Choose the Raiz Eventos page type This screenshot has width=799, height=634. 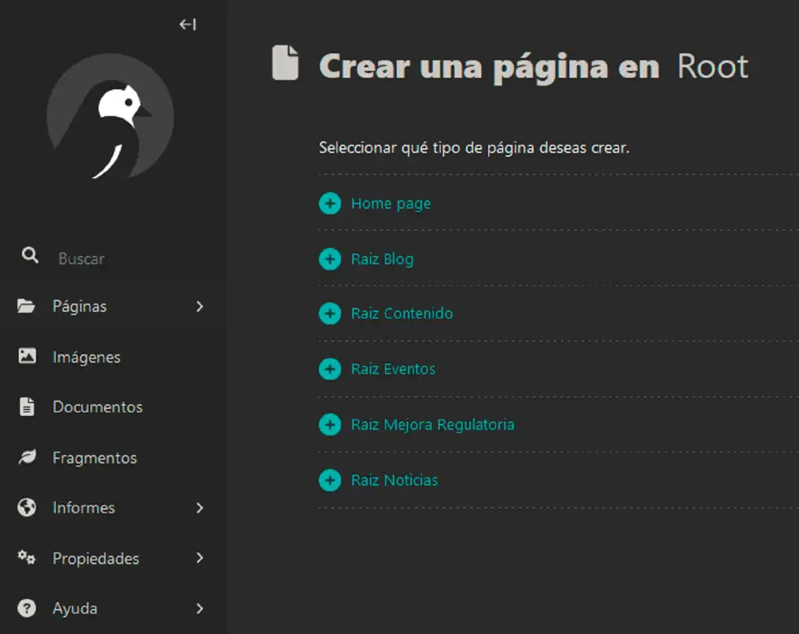393,369
